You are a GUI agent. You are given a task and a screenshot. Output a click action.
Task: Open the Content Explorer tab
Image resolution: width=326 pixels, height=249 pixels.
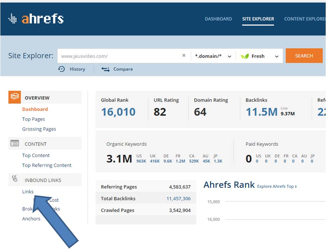point(305,19)
